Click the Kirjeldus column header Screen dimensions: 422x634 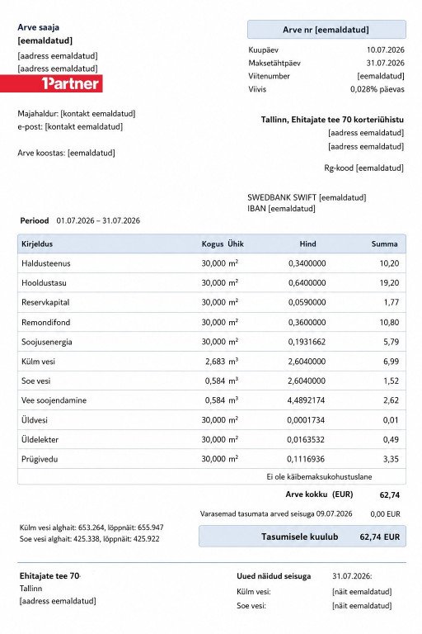37,244
